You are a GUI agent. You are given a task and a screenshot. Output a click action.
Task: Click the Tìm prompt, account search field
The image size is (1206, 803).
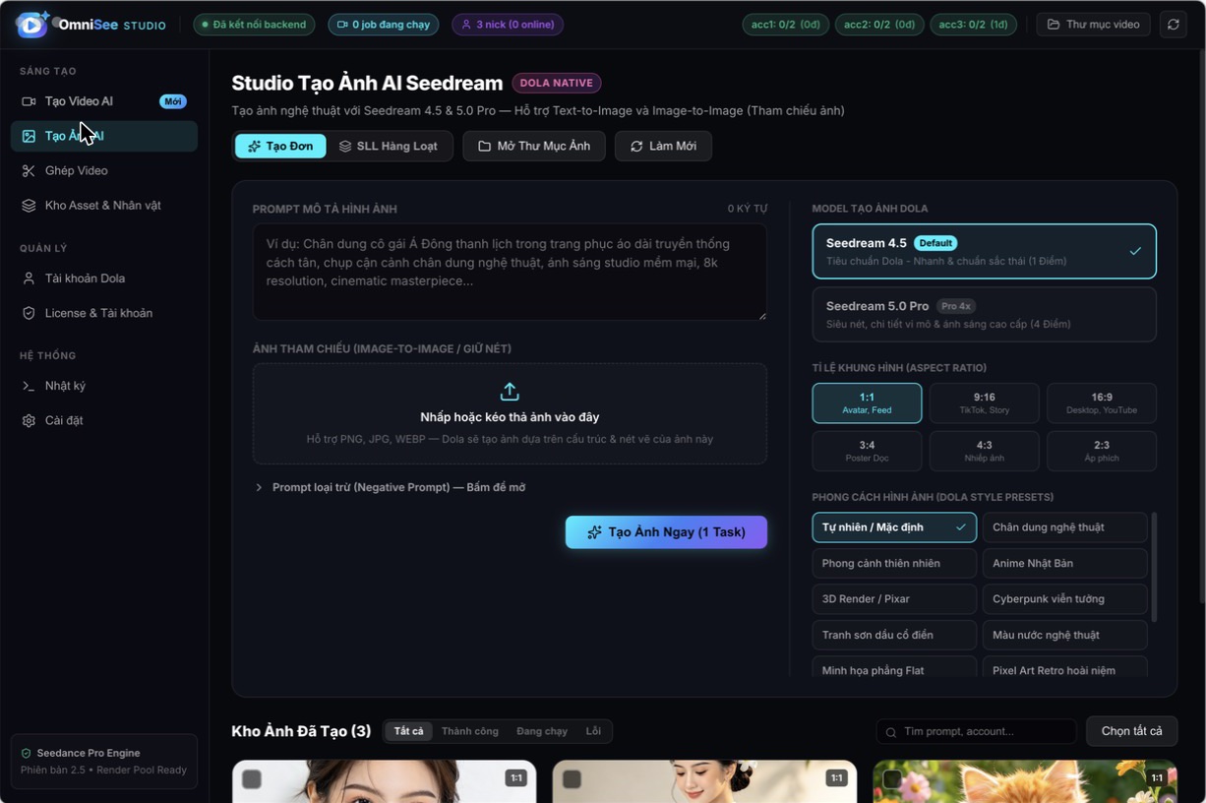coord(977,731)
